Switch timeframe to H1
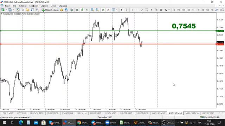The width and height of the screenshot is (225, 126). tap(193, 10)
